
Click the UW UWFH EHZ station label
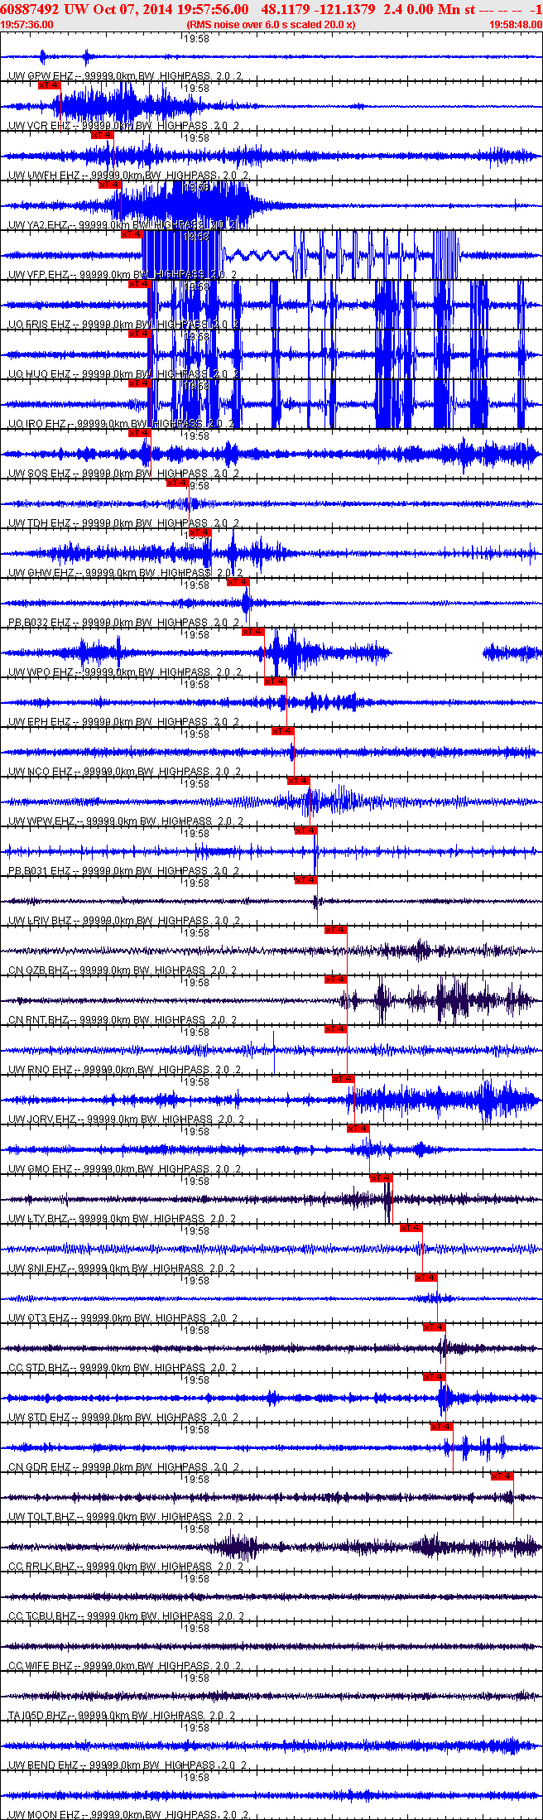(x=128, y=176)
